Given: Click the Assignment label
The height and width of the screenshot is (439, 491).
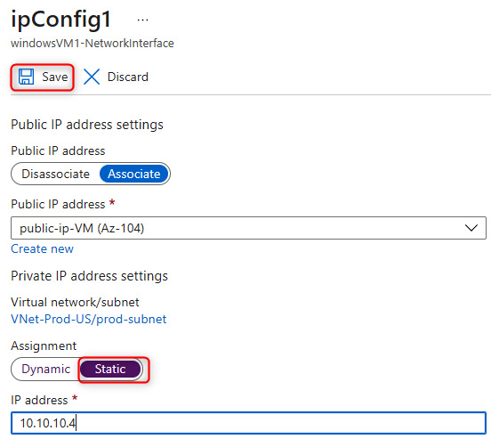Looking at the screenshot, I should coord(44,346).
